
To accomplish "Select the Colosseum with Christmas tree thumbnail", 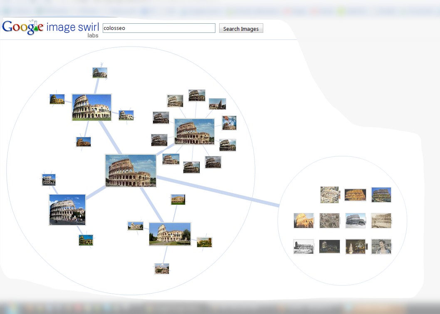I will coord(355,247).
